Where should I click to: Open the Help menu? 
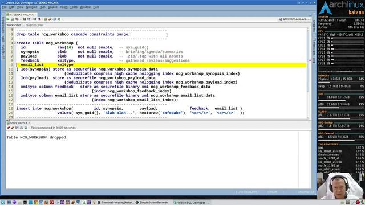point(96,7)
